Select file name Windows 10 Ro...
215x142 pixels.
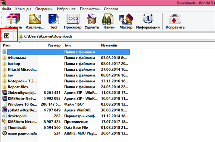[x=22, y=104]
